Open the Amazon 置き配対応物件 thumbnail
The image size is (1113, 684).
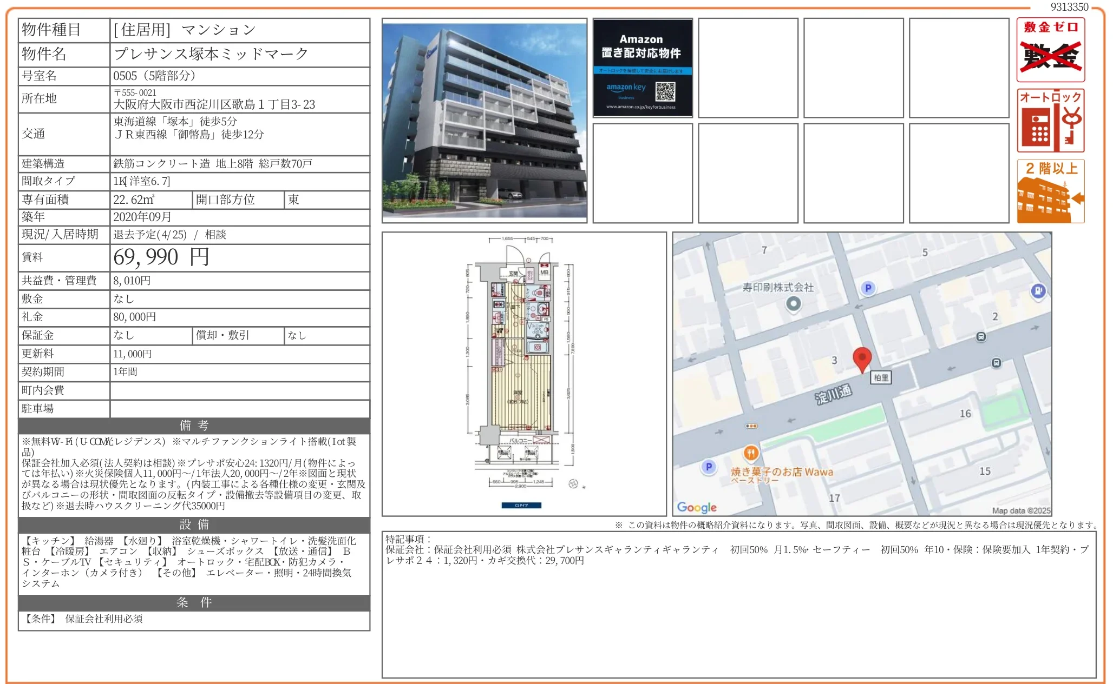tap(642, 68)
